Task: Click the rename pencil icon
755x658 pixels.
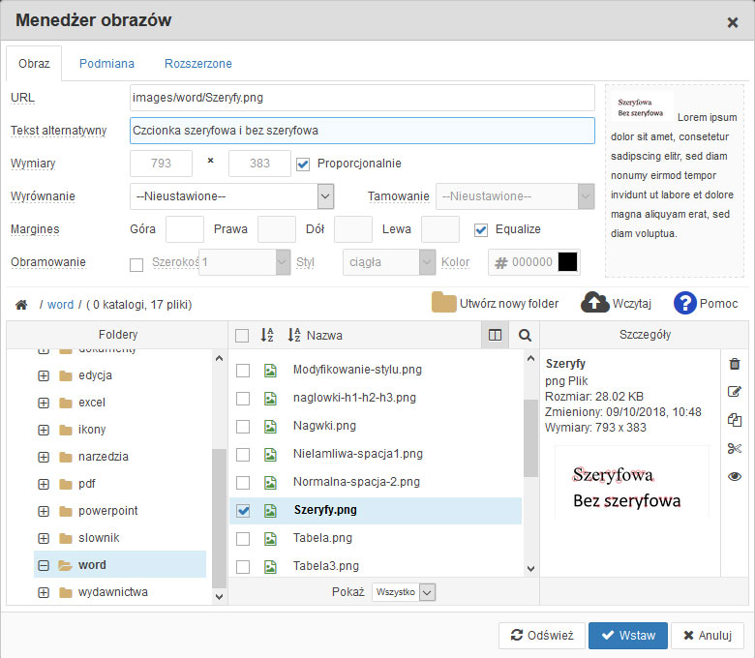Action: click(735, 392)
